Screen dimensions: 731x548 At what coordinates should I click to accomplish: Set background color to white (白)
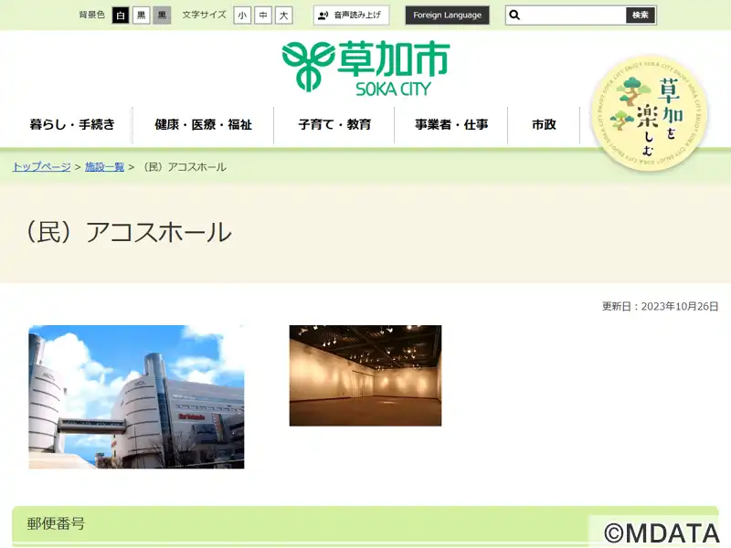pyautogui.click(x=121, y=16)
